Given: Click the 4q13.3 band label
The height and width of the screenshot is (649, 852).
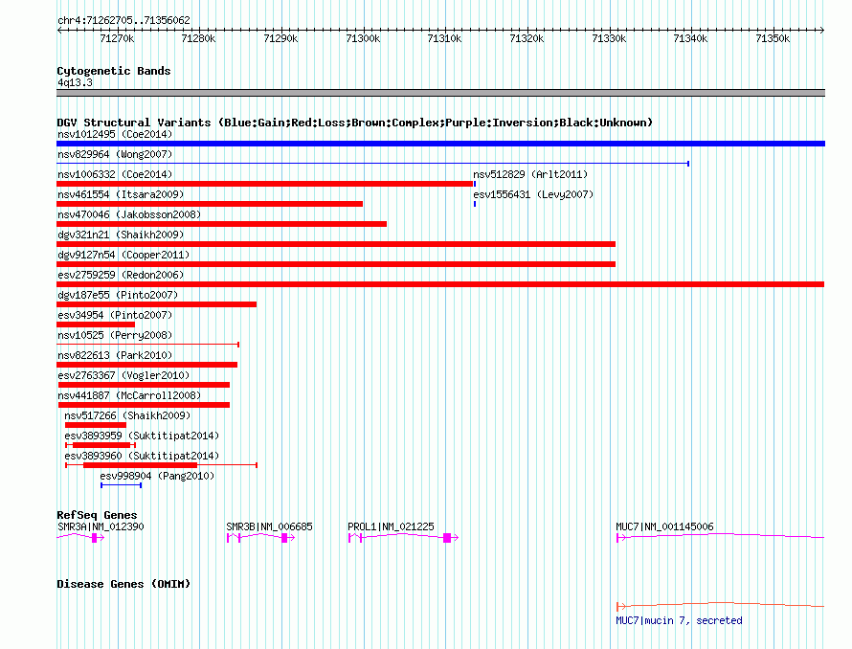Looking at the screenshot, I should pyautogui.click(x=75, y=82).
